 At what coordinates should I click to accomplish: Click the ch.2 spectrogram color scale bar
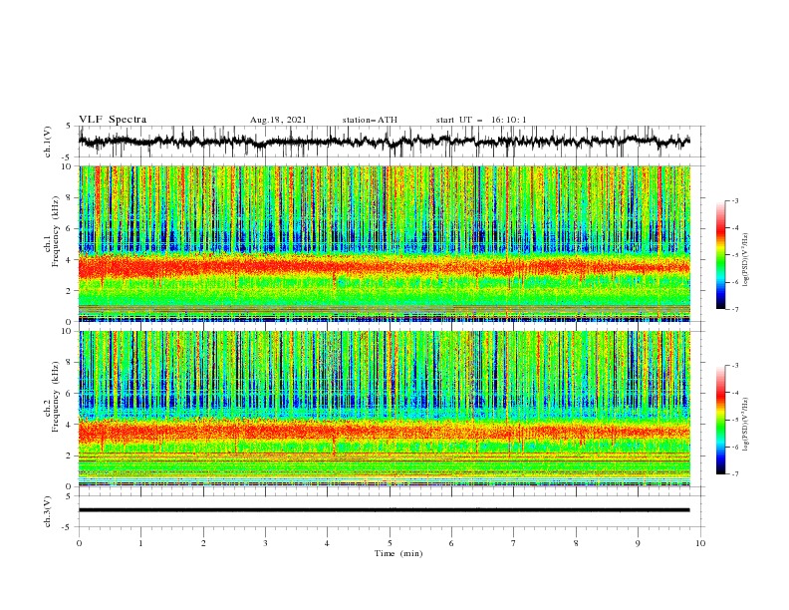[x=720, y=420]
